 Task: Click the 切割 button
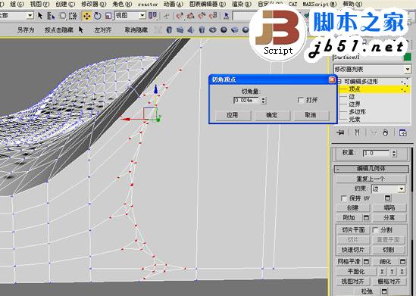pyautogui.click(x=389, y=250)
